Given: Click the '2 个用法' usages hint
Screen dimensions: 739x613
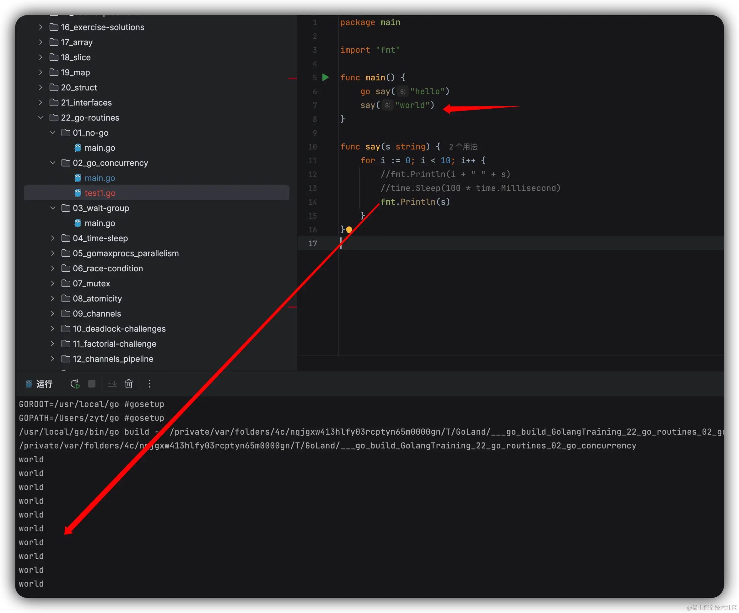Looking at the screenshot, I should (463, 147).
